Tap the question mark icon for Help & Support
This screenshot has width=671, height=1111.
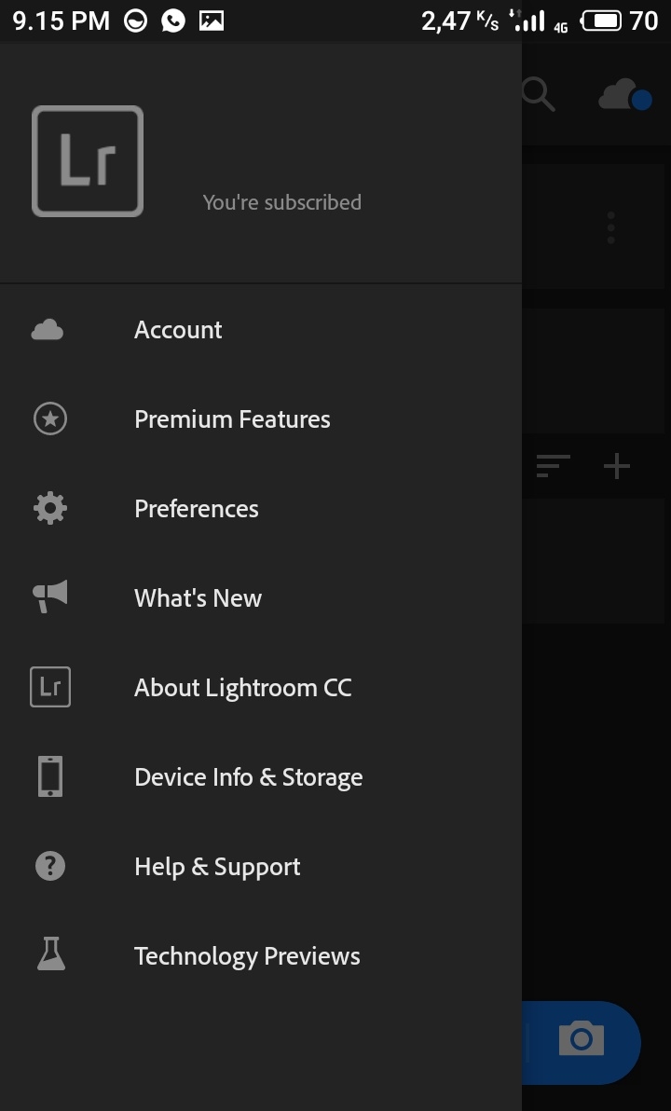[50, 866]
